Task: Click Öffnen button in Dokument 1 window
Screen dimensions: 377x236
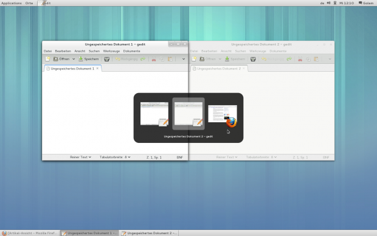Action: (x=61, y=59)
